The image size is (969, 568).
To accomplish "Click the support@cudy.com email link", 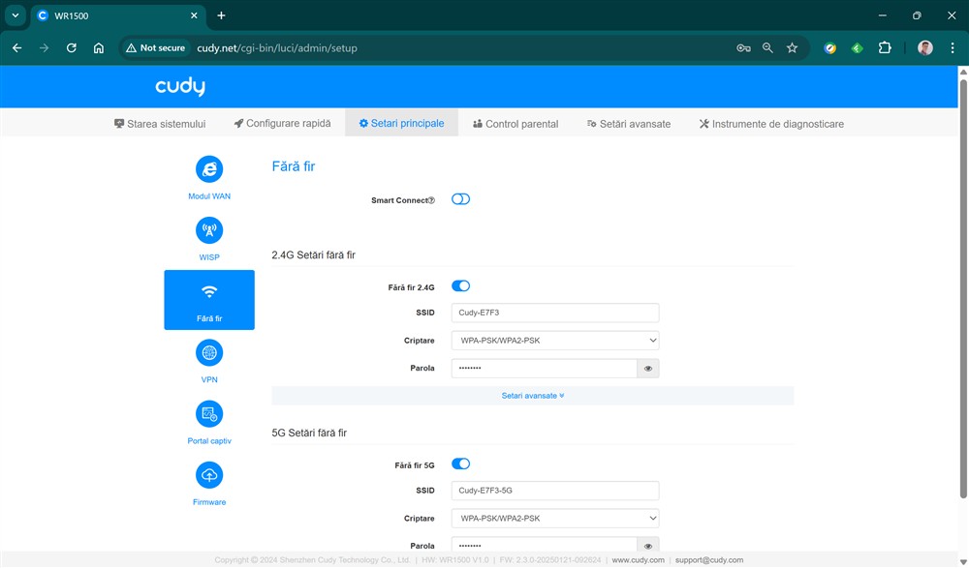I will click(708, 560).
